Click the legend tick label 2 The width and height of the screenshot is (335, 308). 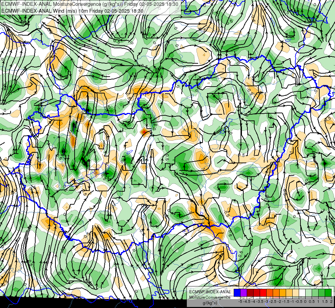[331, 301]
